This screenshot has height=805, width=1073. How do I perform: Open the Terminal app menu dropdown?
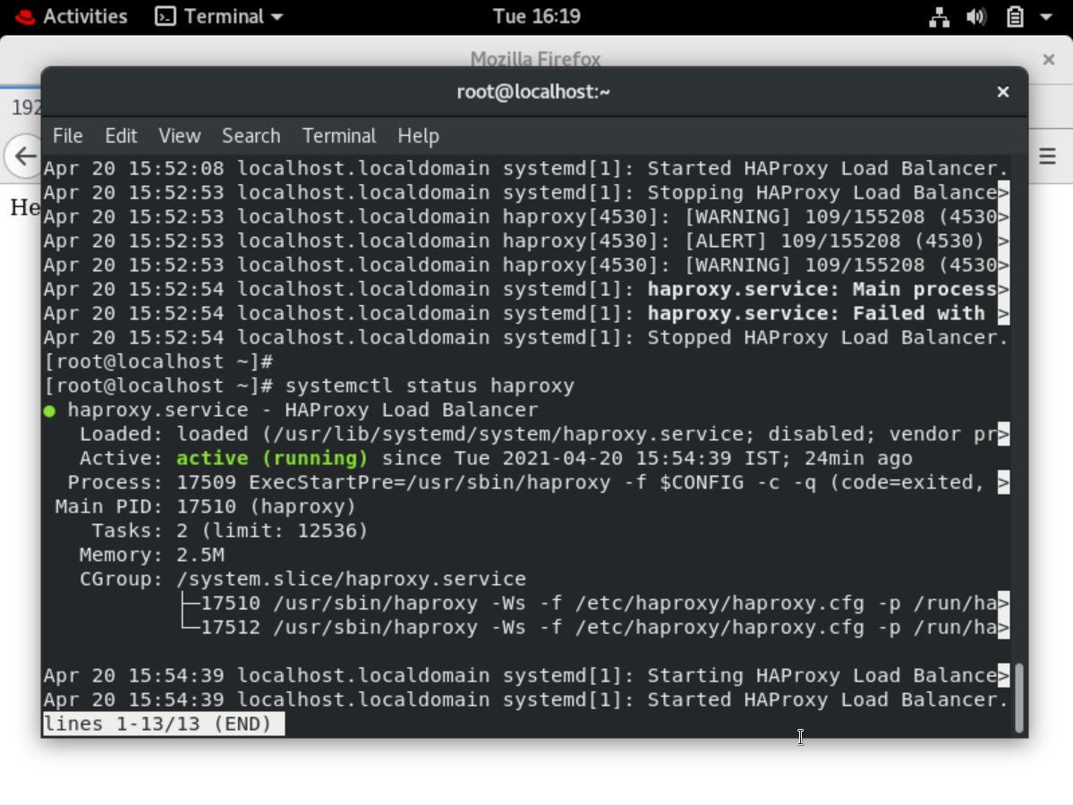point(219,16)
